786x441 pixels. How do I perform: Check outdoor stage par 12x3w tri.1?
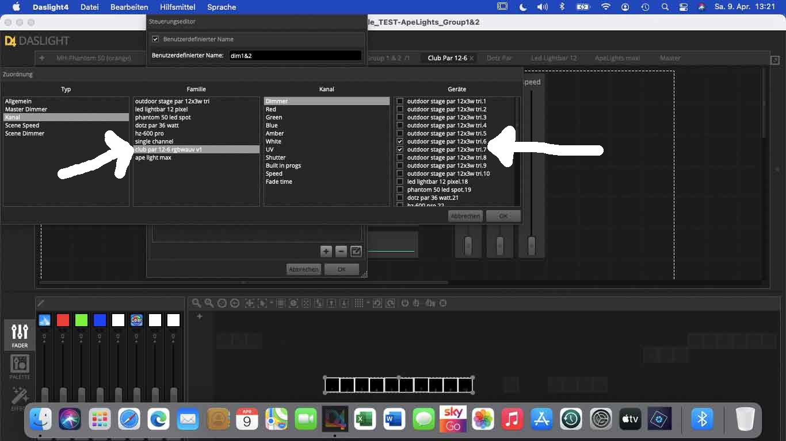(400, 101)
